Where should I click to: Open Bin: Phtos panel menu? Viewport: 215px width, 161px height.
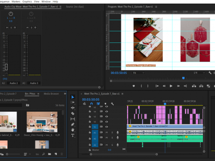click(38, 94)
